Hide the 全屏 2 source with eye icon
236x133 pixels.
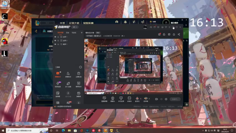tap(55, 40)
